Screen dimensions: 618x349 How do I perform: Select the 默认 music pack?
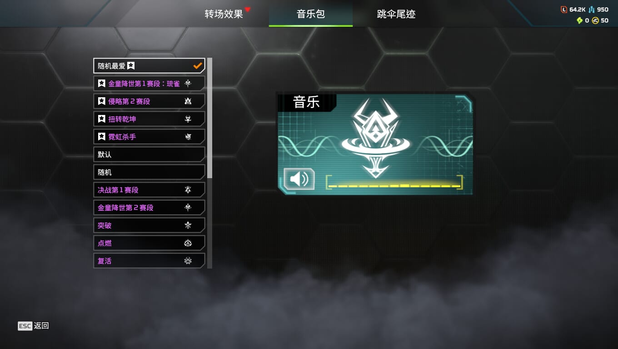coord(149,155)
